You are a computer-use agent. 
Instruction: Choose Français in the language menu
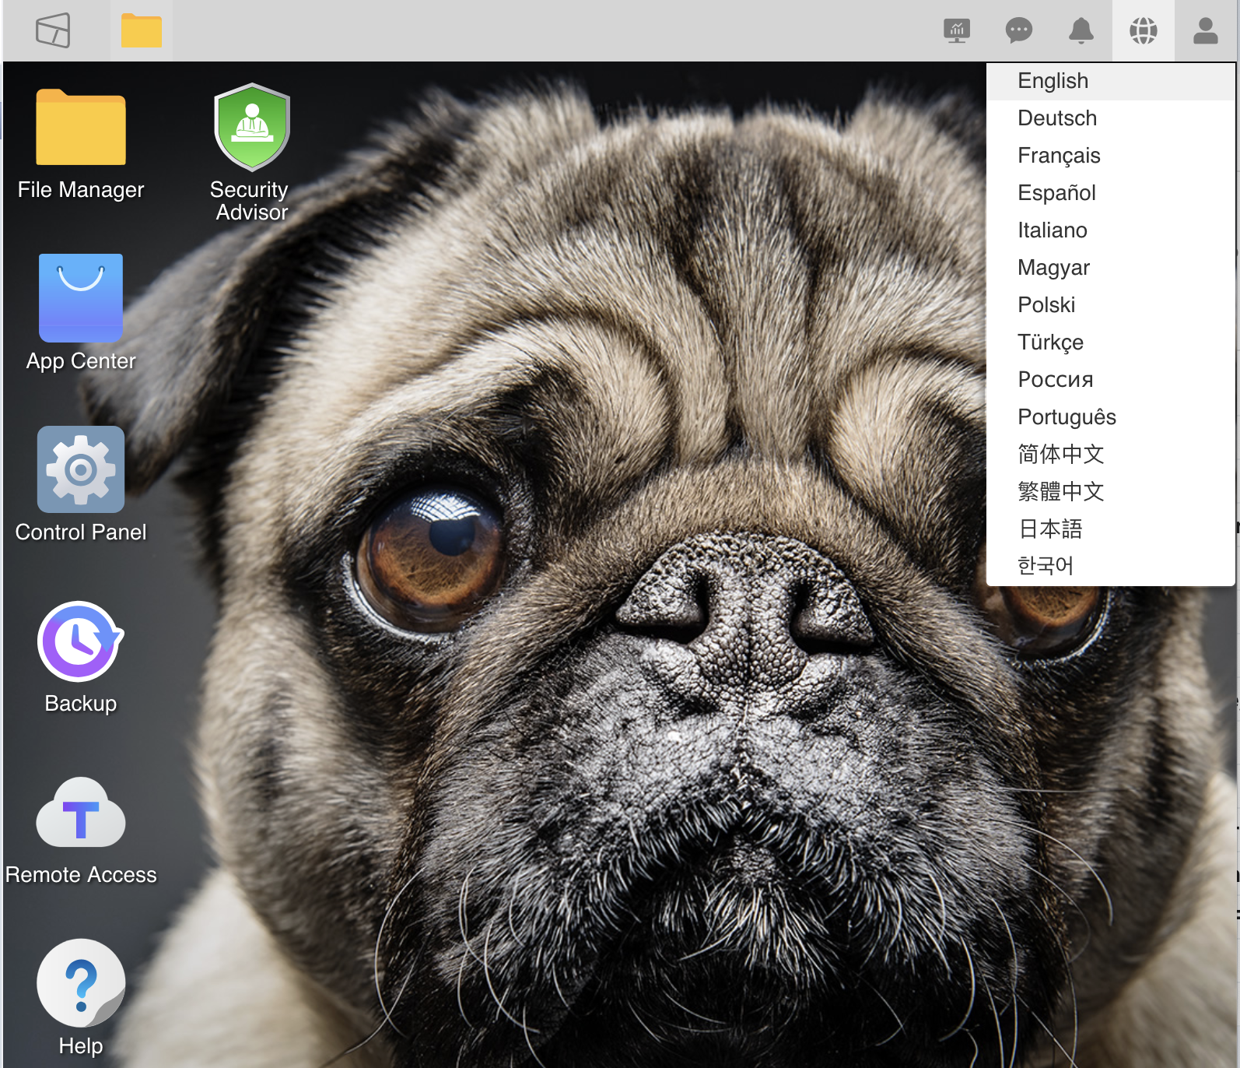pos(1058,156)
